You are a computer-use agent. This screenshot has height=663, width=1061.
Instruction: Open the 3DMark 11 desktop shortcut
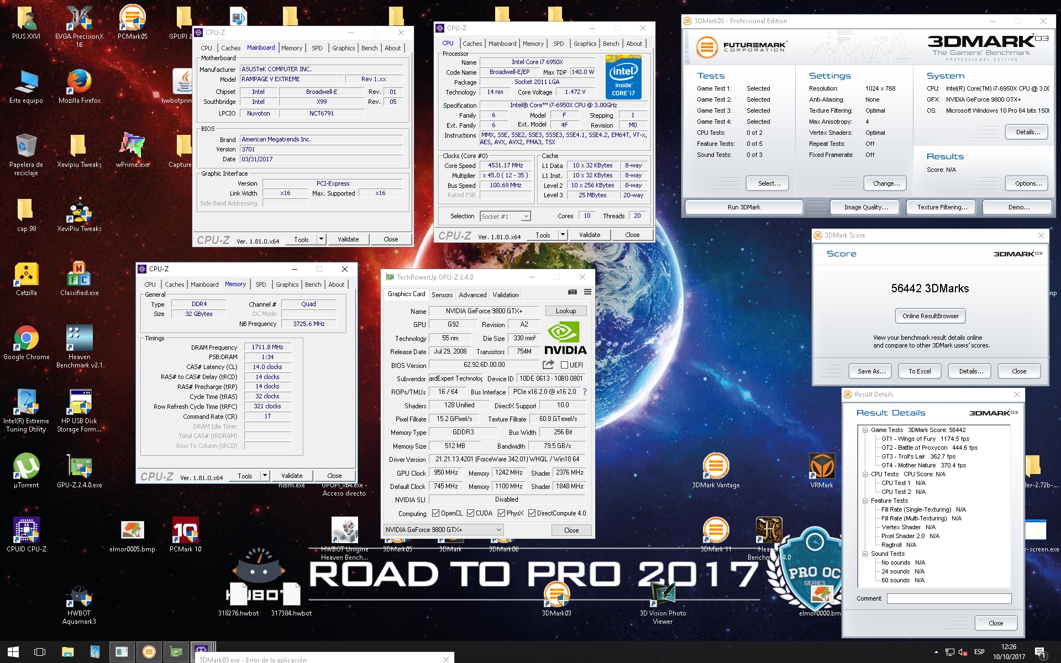716,535
